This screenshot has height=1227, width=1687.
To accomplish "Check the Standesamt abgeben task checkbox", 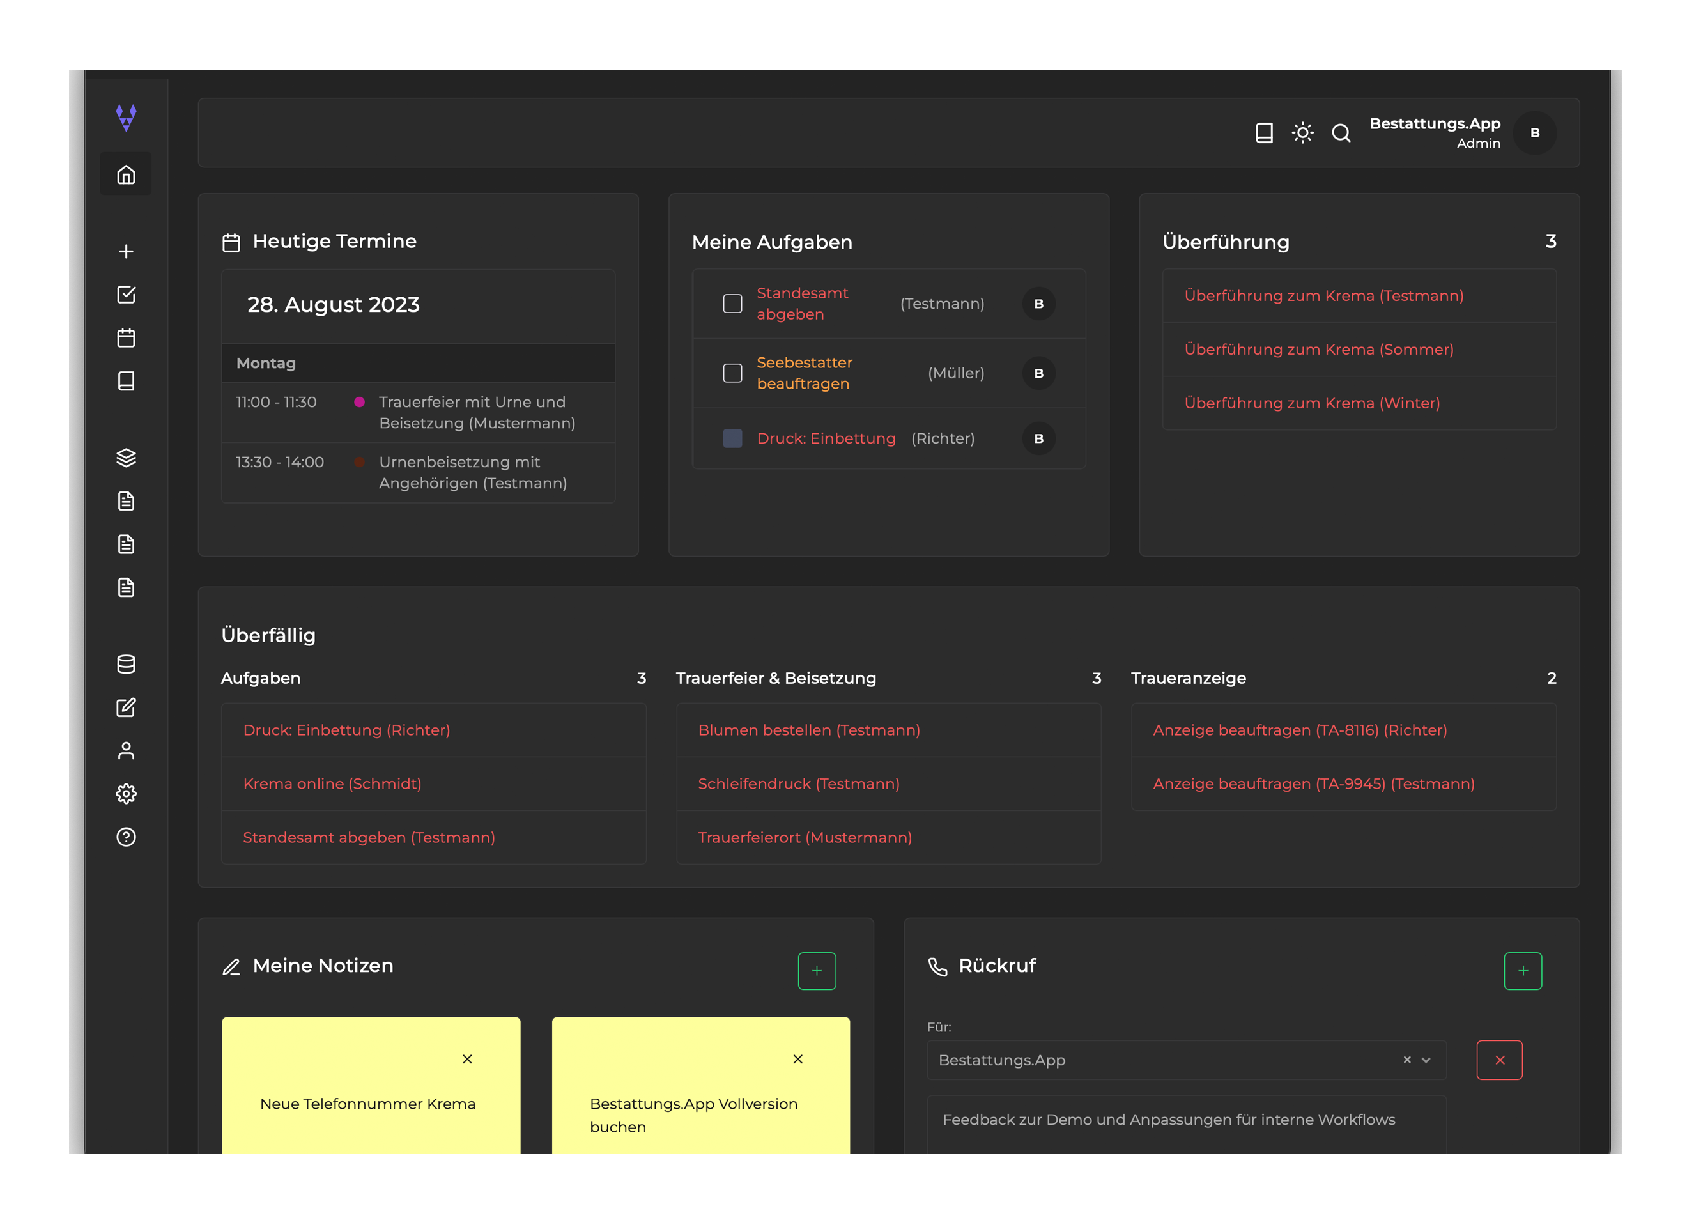I will click(733, 304).
